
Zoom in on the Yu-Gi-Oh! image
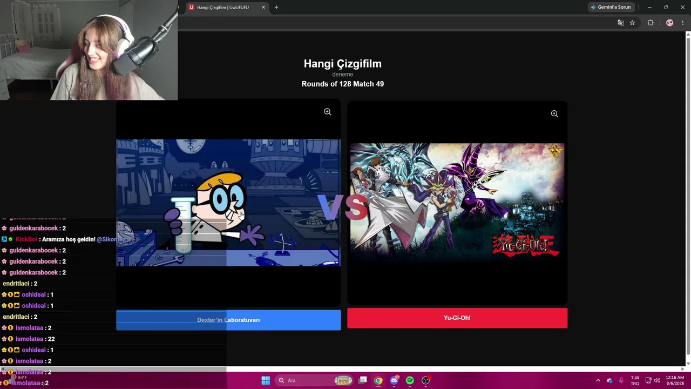(554, 114)
